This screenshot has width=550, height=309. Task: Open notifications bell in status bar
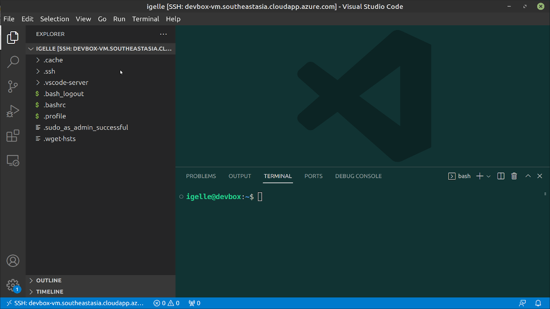(x=538, y=303)
